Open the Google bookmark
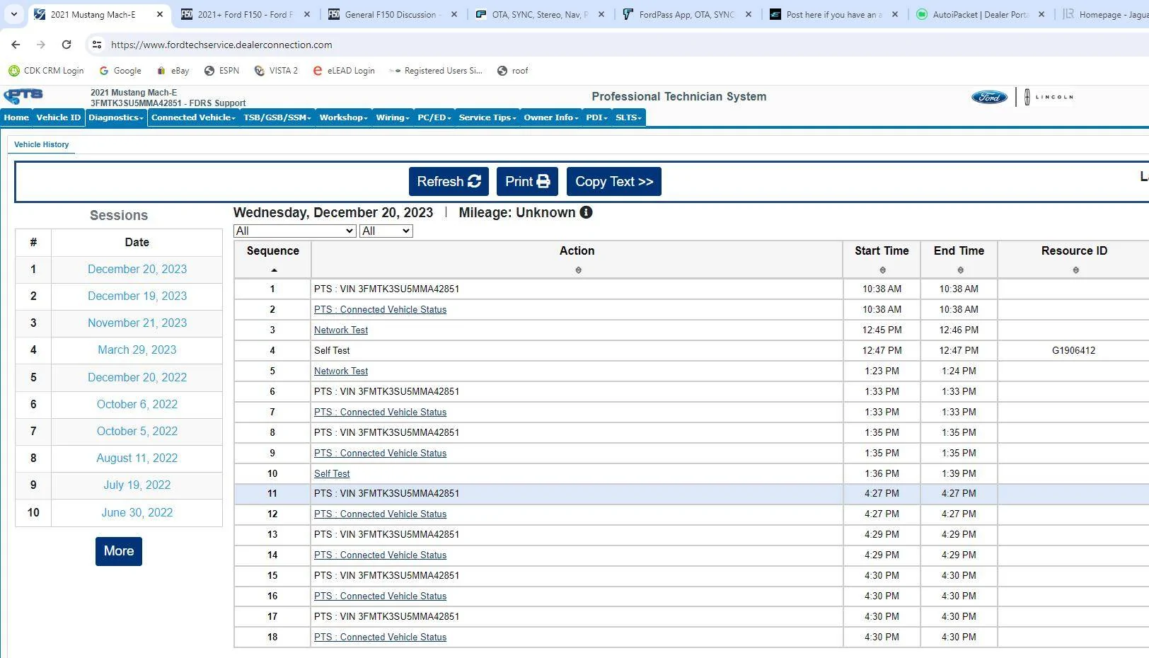 coord(120,71)
